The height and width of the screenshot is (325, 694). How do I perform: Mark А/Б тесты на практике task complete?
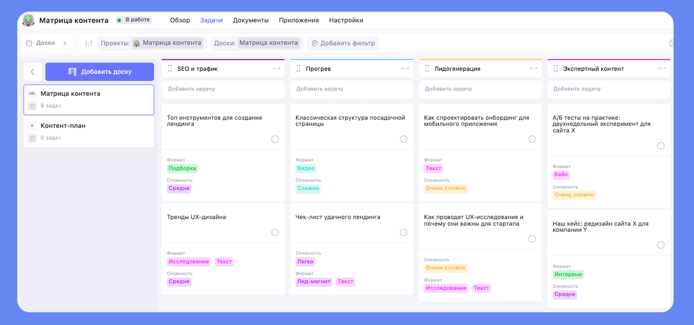pyautogui.click(x=661, y=146)
